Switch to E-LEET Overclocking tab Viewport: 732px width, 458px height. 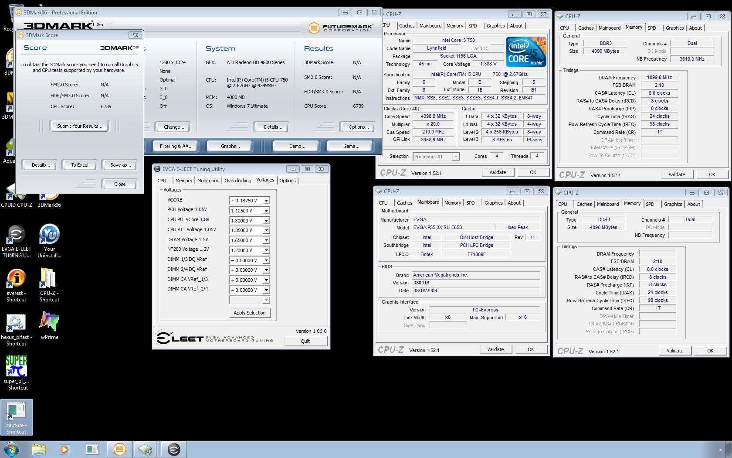pos(238,181)
